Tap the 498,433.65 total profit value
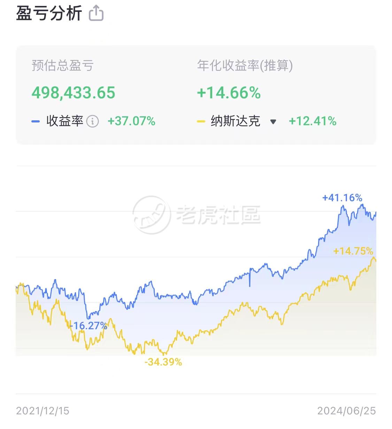This screenshot has width=392, height=429. [73, 93]
